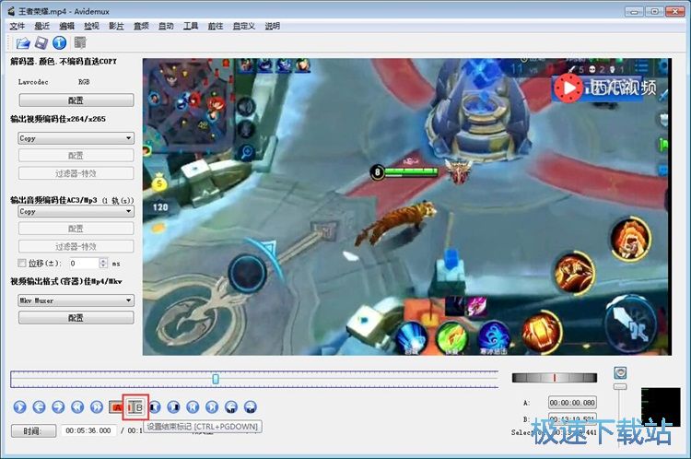
Task: Step forward one frame with the right-arrow button
Action: (x=58, y=406)
